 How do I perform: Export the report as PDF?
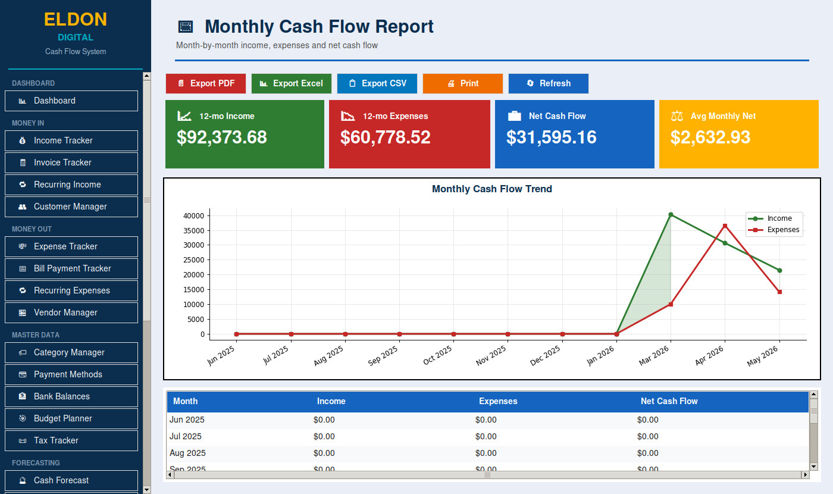tap(206, 83)
